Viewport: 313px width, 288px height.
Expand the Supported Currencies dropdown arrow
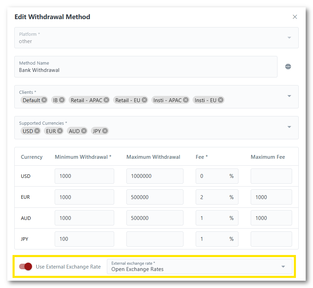pyautogui.click(x=289, y=127)
